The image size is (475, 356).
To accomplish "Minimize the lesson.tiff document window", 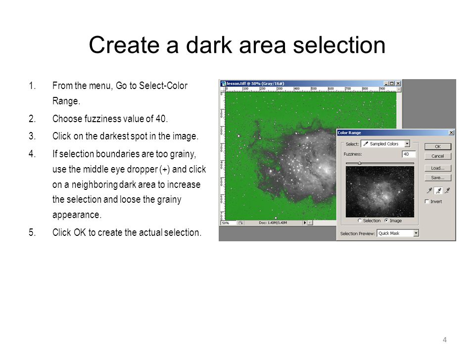I will (386, 84).
